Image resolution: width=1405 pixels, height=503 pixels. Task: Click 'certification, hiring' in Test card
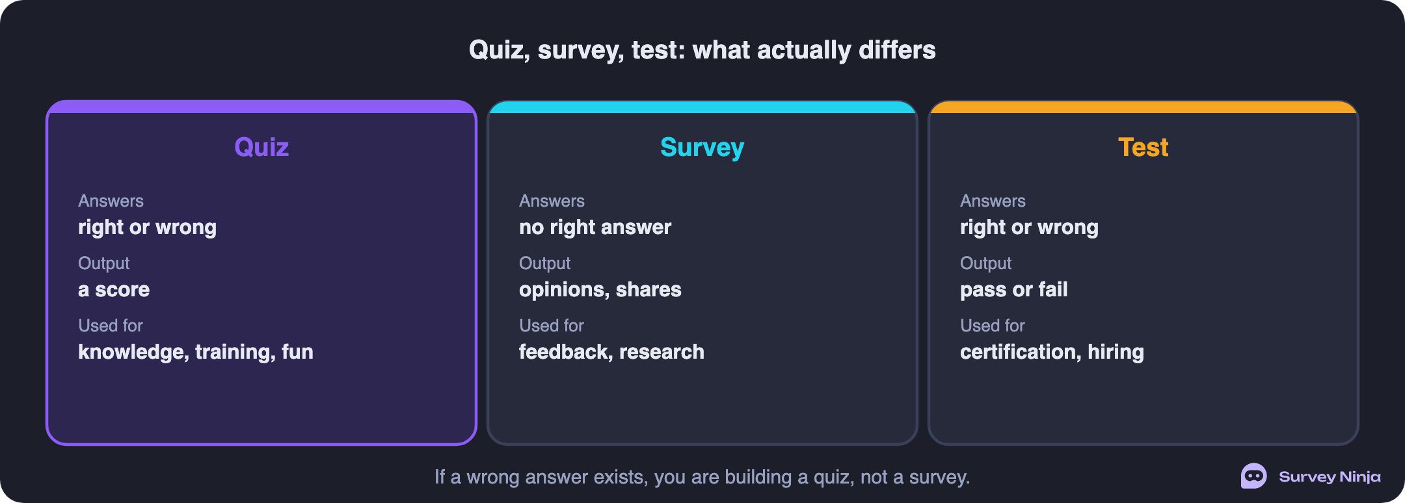pyautogui.click(x=1052, y=352)
